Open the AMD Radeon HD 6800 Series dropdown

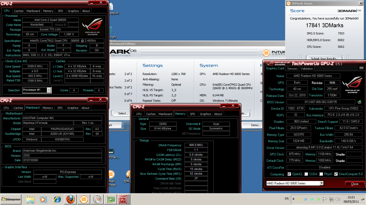click(x=322, y=183)
